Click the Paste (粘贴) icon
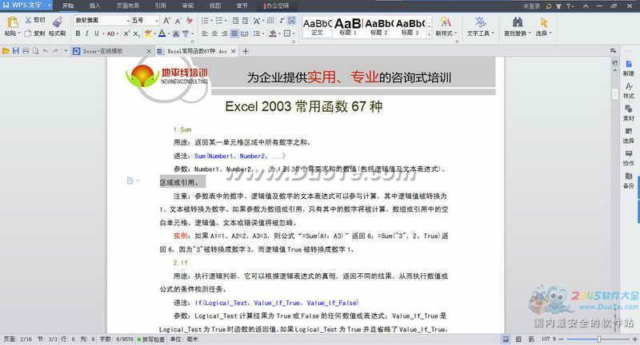This screenshot has width=640, height=345. pyautogui.click(x=12, y=22)
